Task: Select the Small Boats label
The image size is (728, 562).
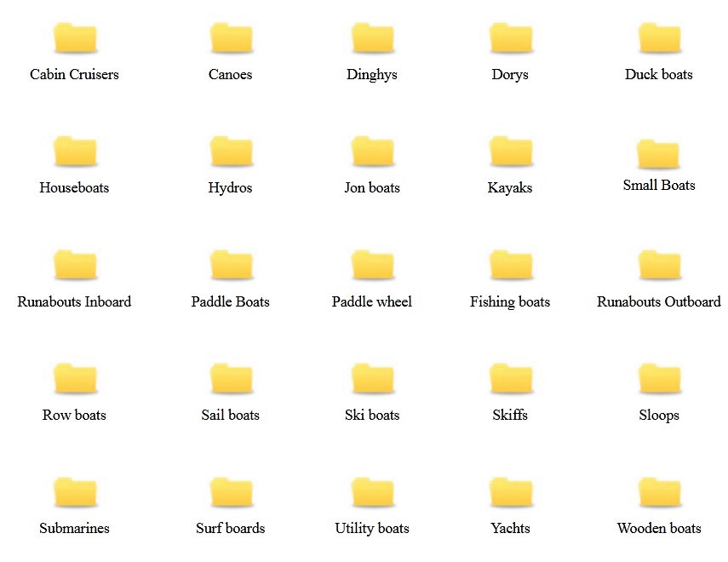Action: point(659,185)
